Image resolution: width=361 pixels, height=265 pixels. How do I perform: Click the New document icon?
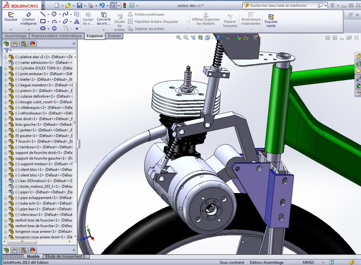click(57, 5)
